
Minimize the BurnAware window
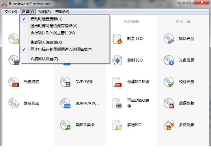181,2
